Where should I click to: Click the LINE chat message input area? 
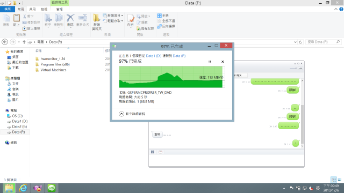tap(226, 161)
